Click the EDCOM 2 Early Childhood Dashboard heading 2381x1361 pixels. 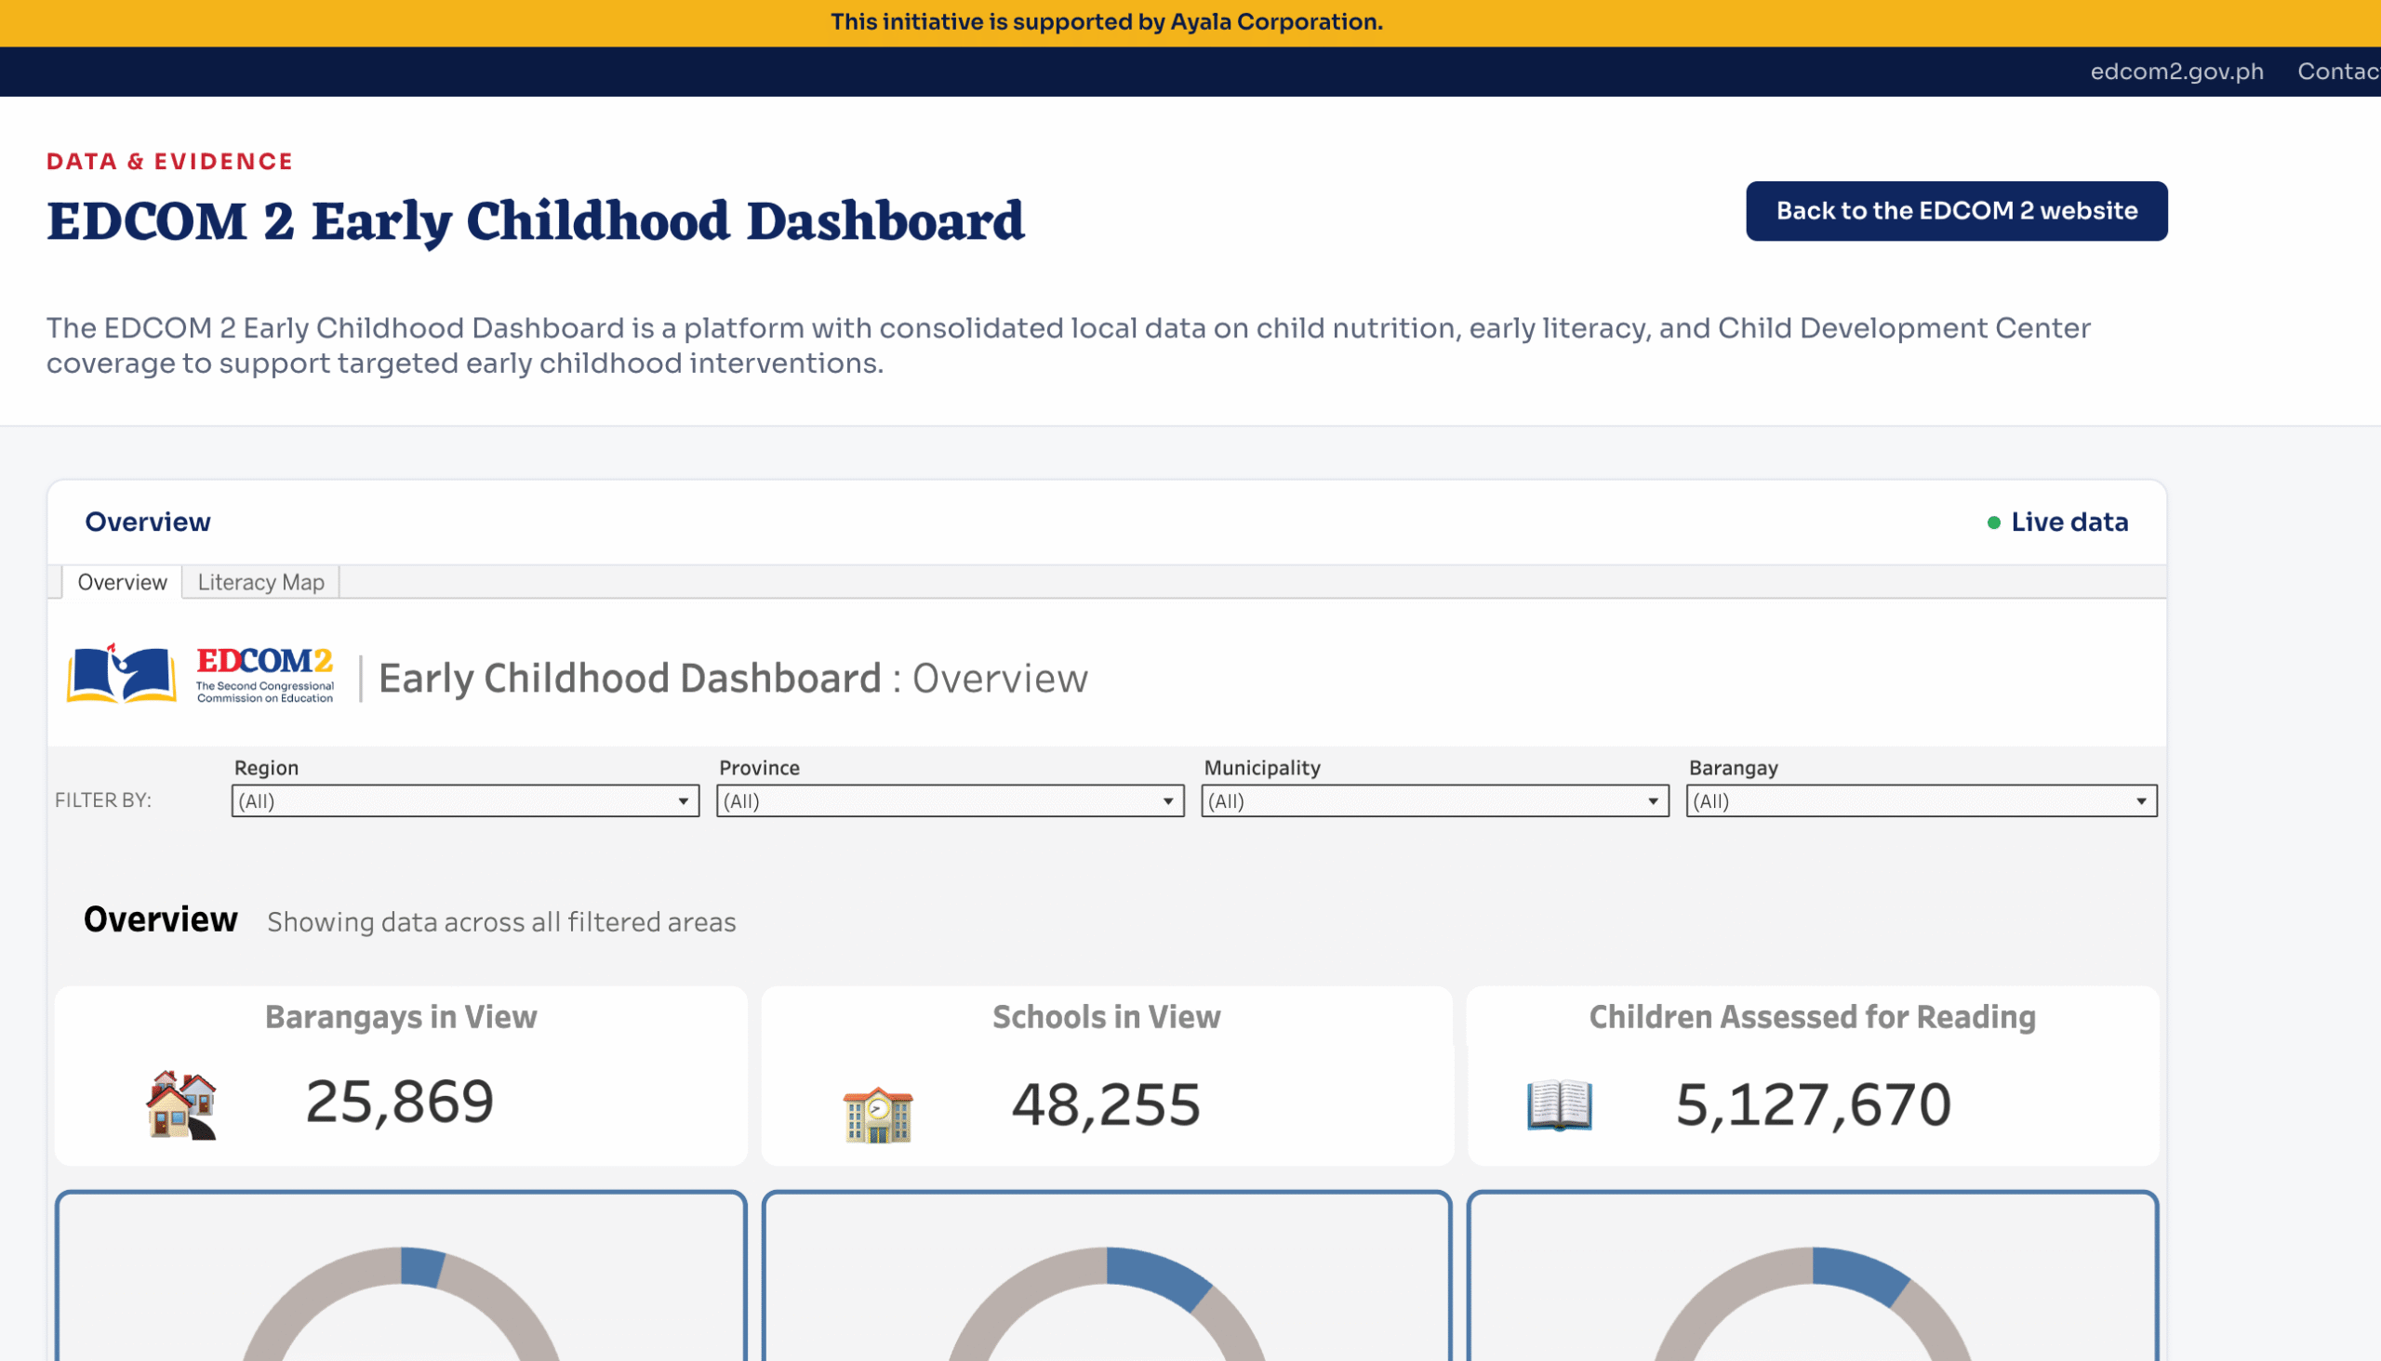pos(536,221)
